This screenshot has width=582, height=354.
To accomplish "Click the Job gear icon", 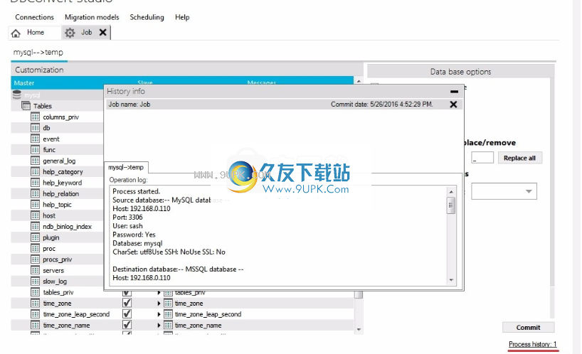I will [70, 33].
